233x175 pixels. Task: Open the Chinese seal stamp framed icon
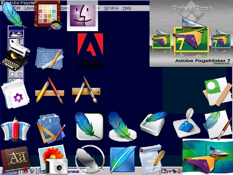pos(48,15)
